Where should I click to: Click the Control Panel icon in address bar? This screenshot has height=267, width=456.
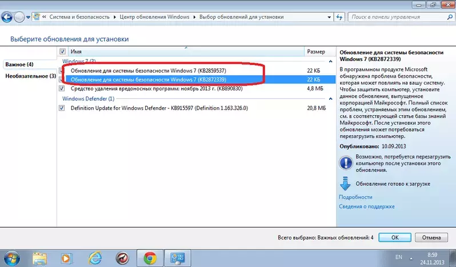point(37,17)
